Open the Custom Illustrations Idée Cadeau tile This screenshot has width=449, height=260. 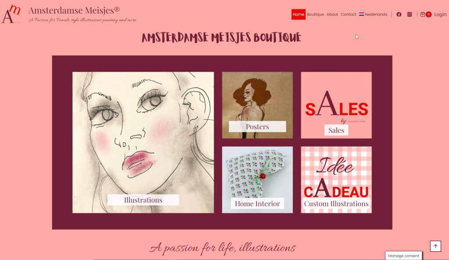click(x=336, y=180)
